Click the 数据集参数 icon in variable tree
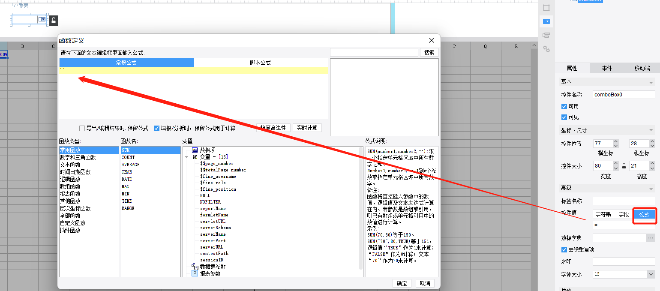Viewport: 660px width, 291px height. point(195,267)
